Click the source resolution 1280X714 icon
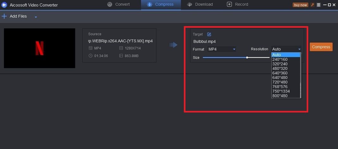 click(x=121, y=48)
